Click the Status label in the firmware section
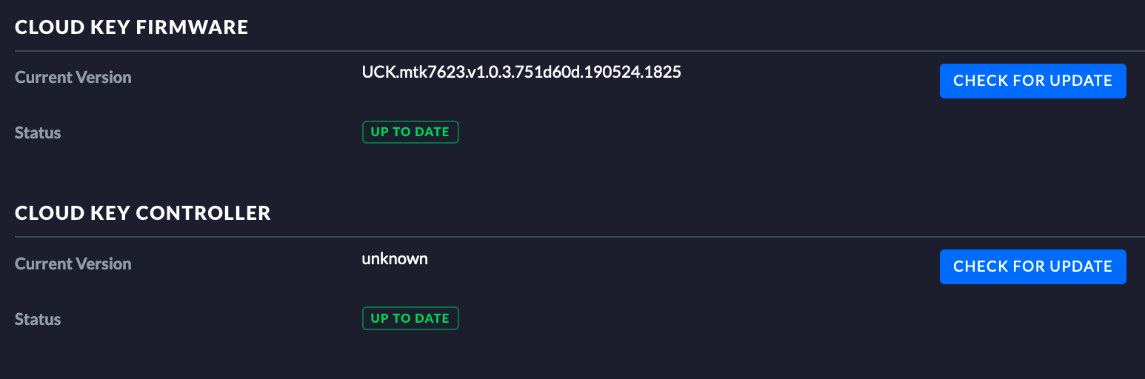The width and height of the screenshot is (1145, 379). click(38, 133)
